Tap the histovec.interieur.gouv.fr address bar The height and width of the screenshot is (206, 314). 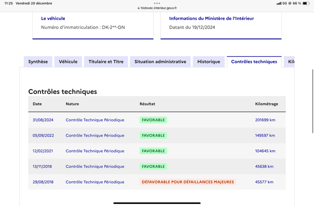pos(157,8)
